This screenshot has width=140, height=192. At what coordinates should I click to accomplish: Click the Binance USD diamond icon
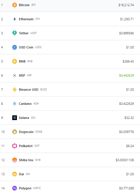[15, 90]
